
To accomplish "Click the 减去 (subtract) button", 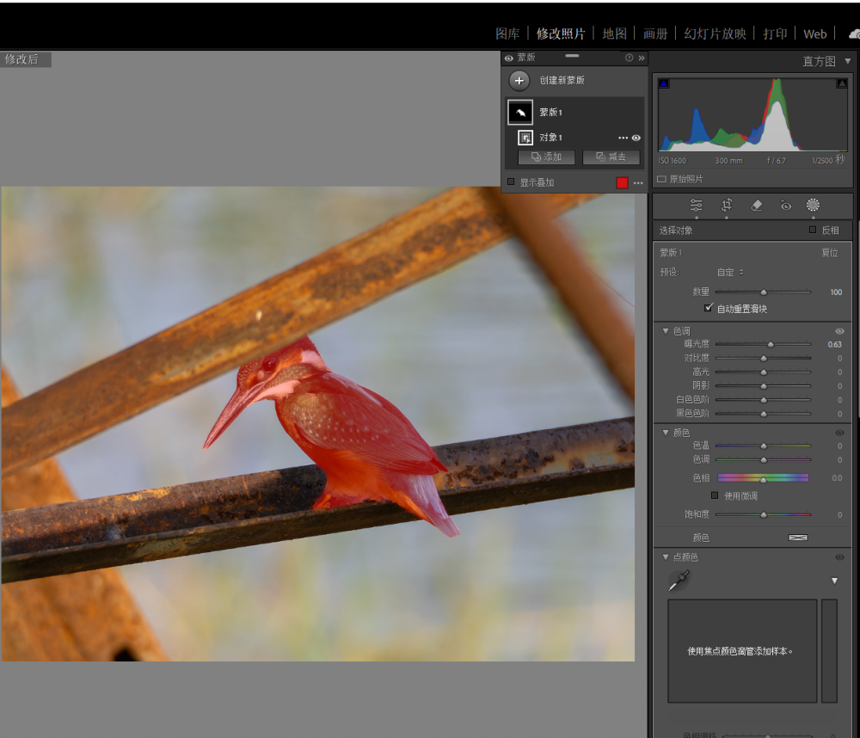I will tap(611, 157).
